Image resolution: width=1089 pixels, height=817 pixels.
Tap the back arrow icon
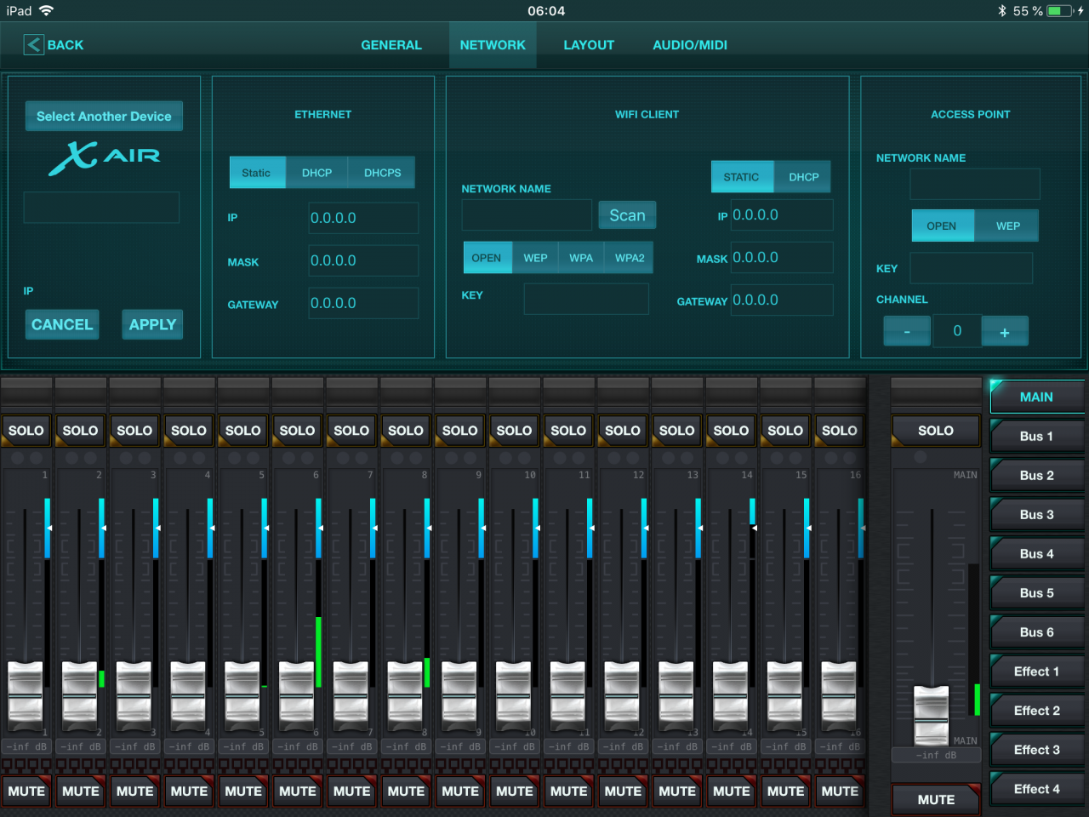coord(33,45)
